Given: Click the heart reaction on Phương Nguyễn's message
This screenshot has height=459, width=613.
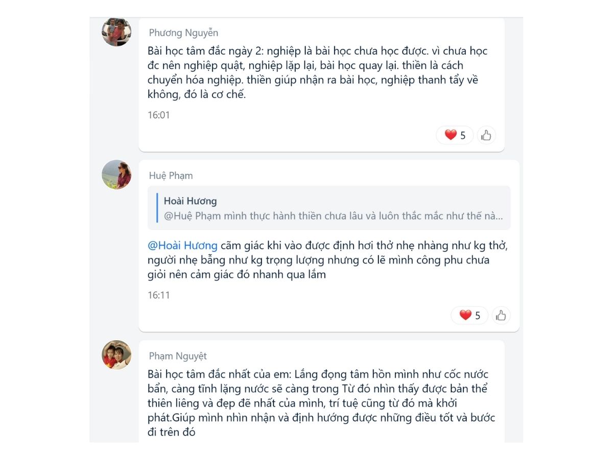Looking at the screenshot, I should (x=455, y=135).
